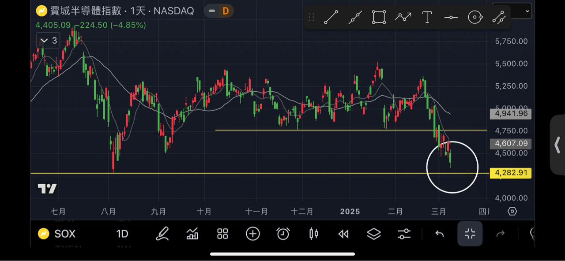
Task: Toggle the D session badge
Action: click(226, 11)
